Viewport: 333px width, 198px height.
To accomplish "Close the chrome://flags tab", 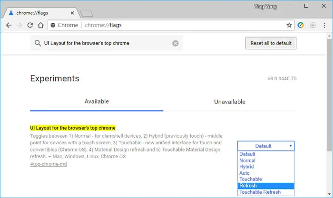I will 72,13.
